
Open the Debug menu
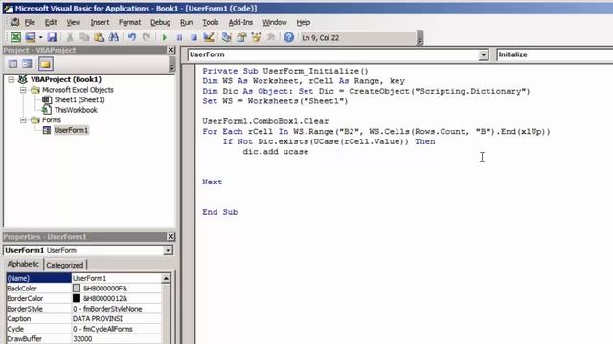[160, 23]
